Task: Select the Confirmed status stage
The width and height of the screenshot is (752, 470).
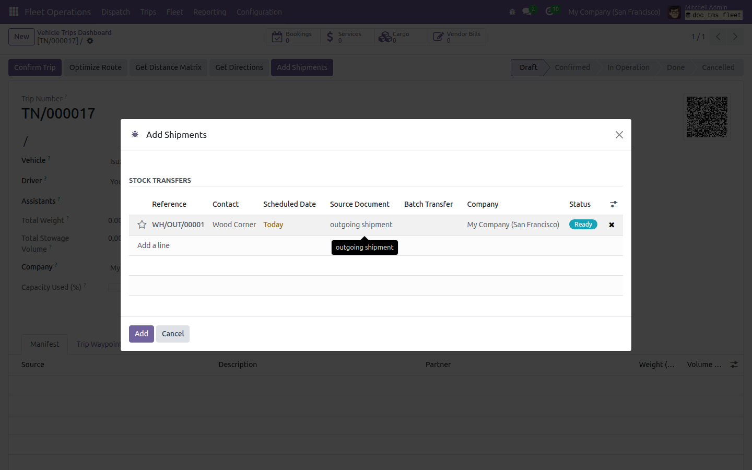Action: coord(572,67)
